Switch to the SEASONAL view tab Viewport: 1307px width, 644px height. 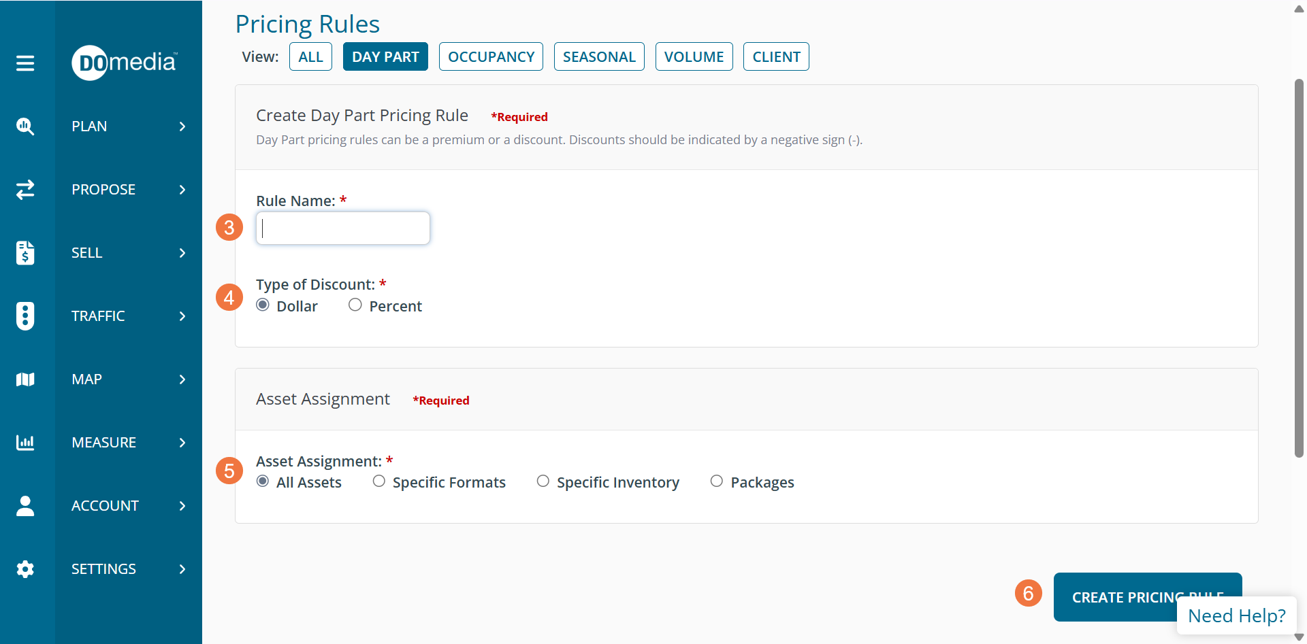coord(599,56)
